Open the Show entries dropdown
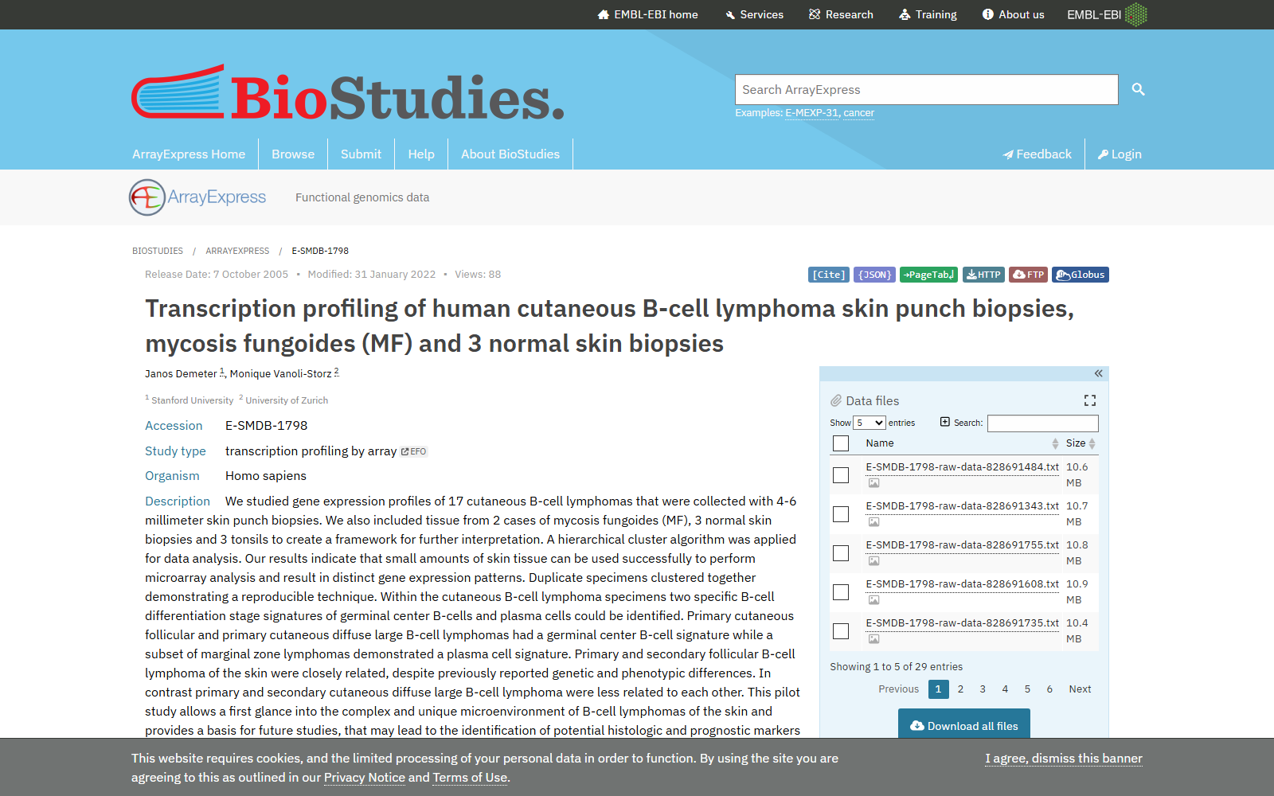Viewport: 1274px width, 796px height. click(x=870, y=423)
